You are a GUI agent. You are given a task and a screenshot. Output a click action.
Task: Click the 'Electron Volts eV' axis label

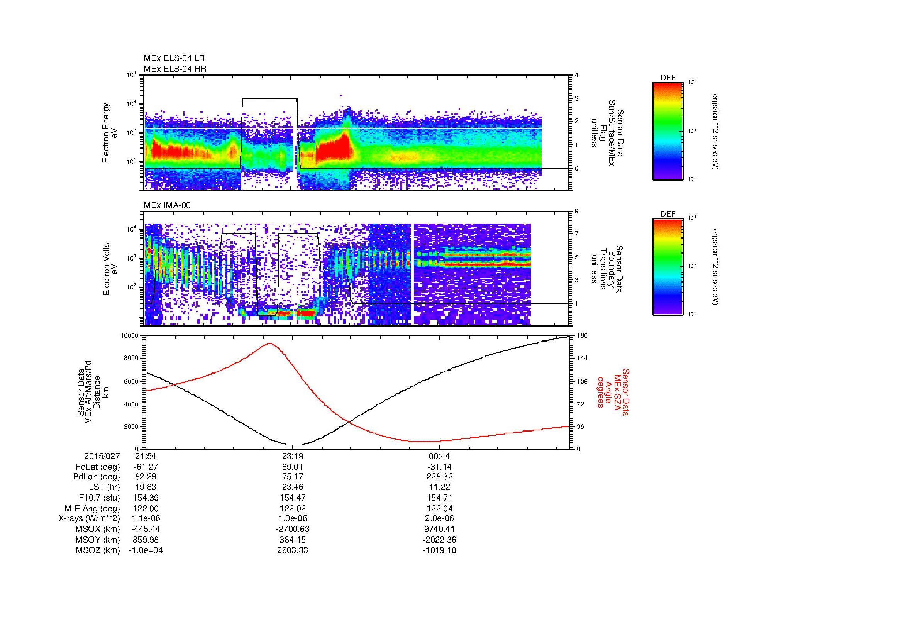110,269
